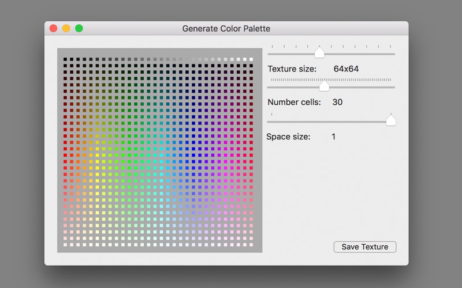
Task: Click far-right end of Texture size slider track
Action: coord(394,54)
